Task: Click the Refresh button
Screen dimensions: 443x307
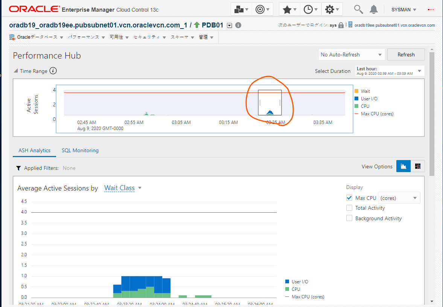Action: pos(406,54)
